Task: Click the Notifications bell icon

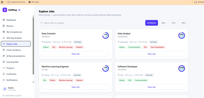Action: [x=4, y=80]
